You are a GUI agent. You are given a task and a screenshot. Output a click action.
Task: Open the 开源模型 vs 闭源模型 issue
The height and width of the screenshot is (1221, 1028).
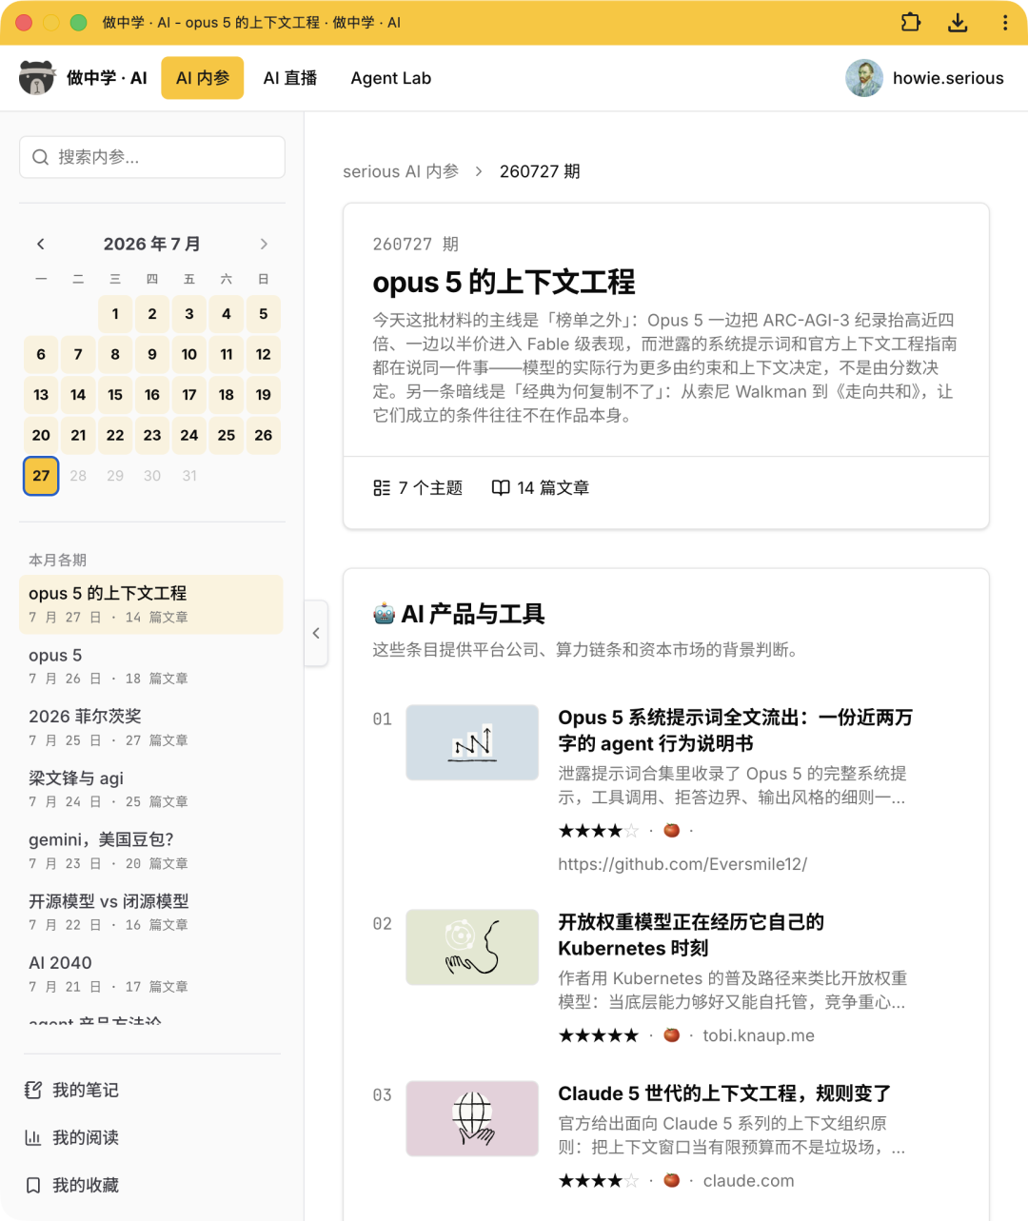(x=151, y=912)
